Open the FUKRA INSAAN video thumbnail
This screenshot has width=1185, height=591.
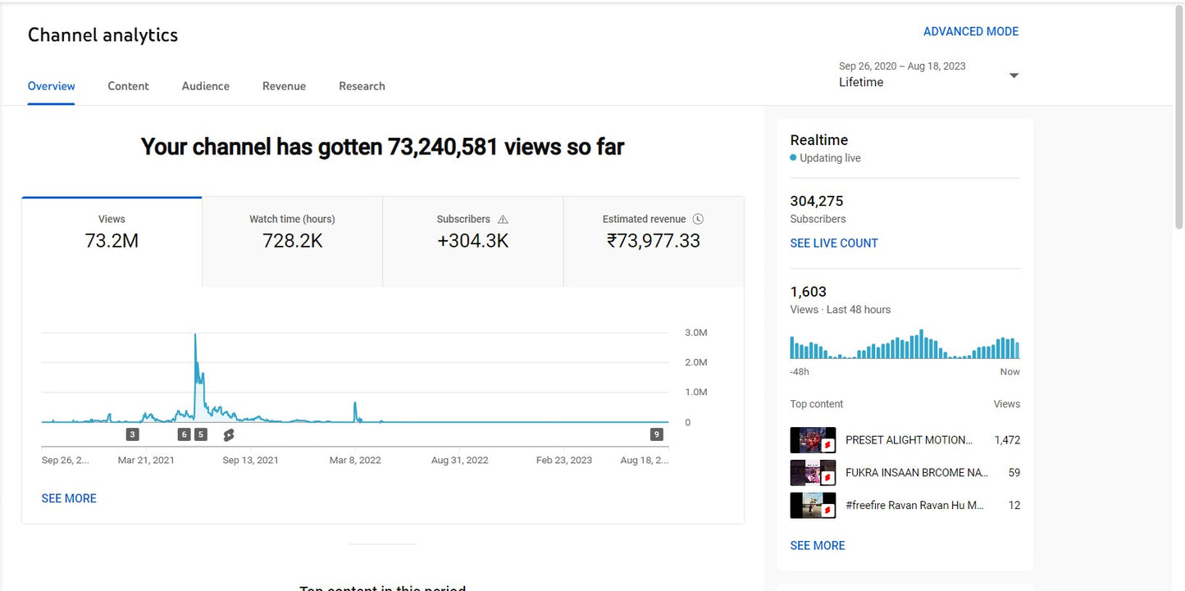point(812,473)
